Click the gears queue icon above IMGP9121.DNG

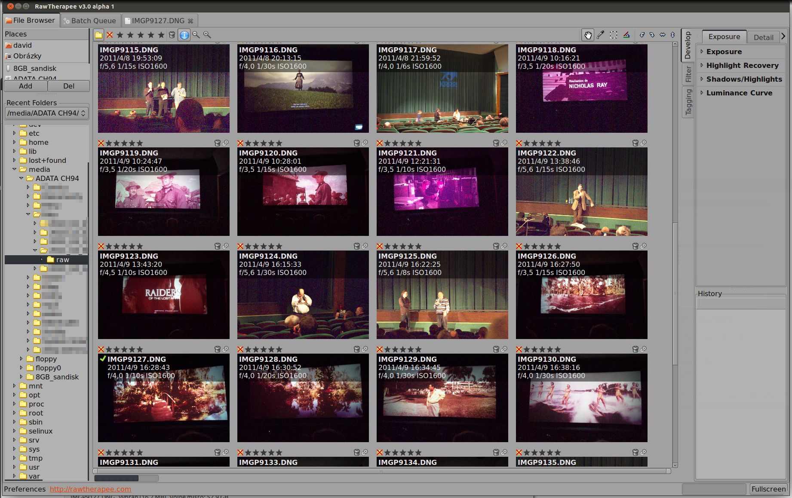(x=504, y=143)
